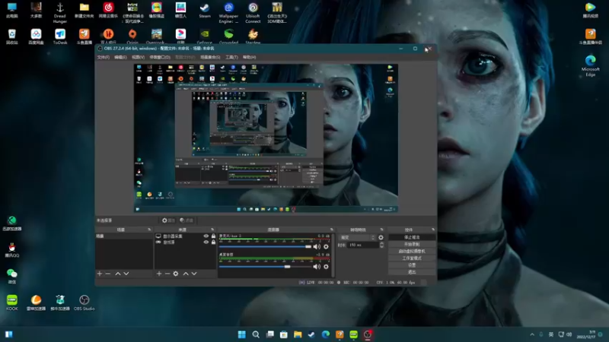Open the widgets button on the taskbar
609x342 pixels.
(x=8, y=334)
